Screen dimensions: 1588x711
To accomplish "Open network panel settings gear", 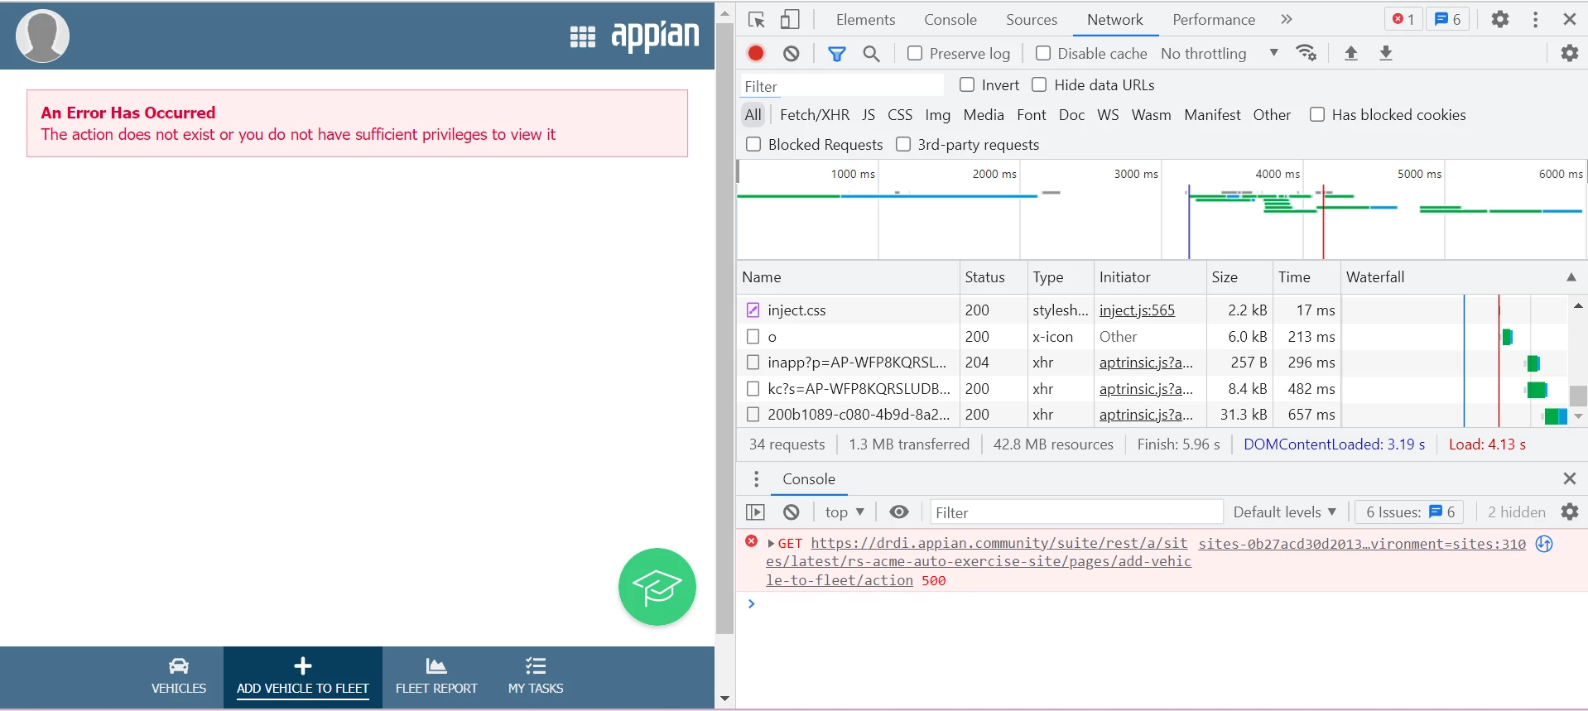I will point(1570,53).
